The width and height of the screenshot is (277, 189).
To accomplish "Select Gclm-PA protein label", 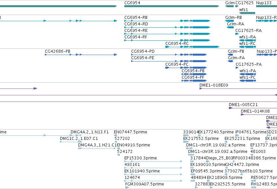I will click(236, 58).
